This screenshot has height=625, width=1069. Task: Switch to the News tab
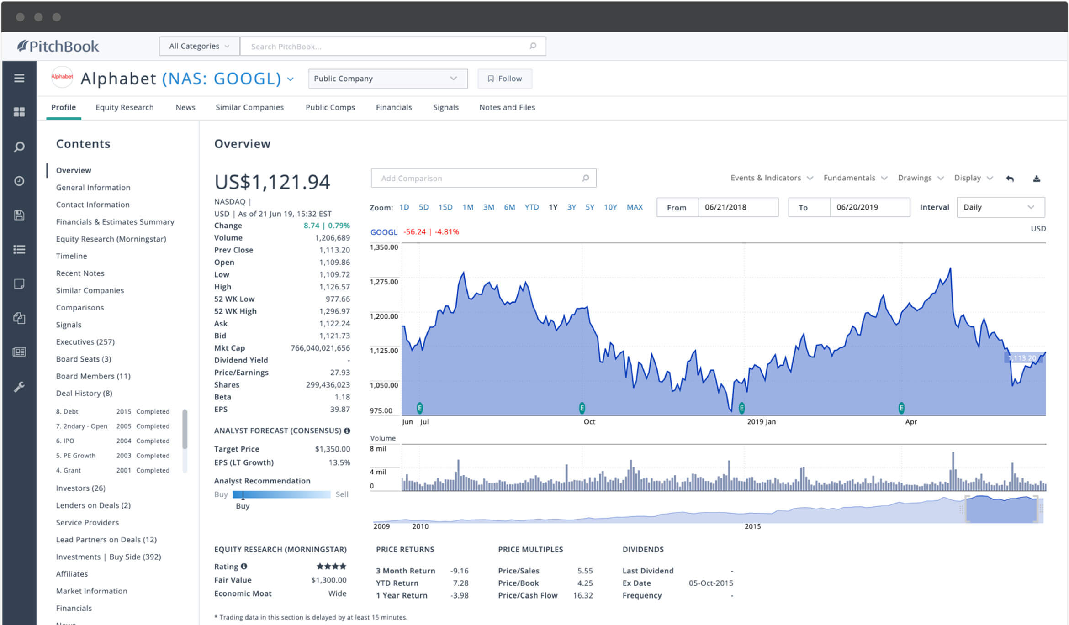185,107
